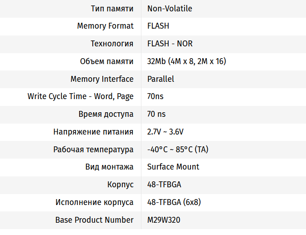Click the "Тип памяти" label
306x235 pixels.
[112, 9]
